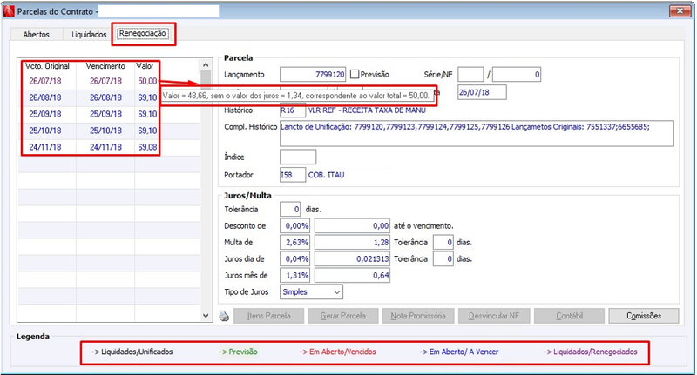
Task: Click the printer icon beside Itens Parcela
Action: (224, 316)
